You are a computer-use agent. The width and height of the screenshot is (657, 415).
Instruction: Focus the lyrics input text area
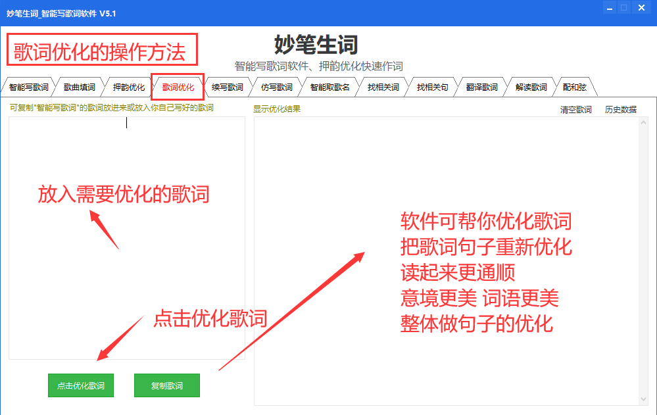[x=127, y=238]
